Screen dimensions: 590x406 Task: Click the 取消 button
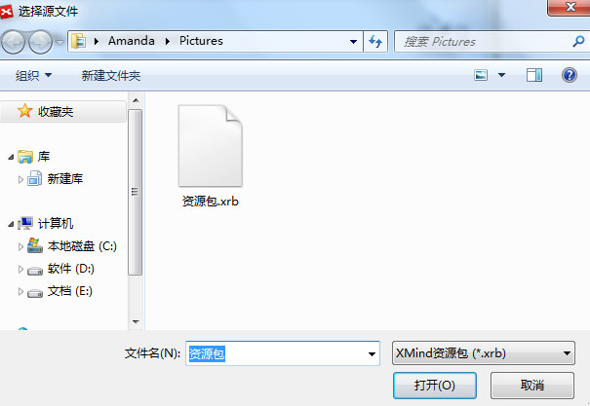[532, 386]
